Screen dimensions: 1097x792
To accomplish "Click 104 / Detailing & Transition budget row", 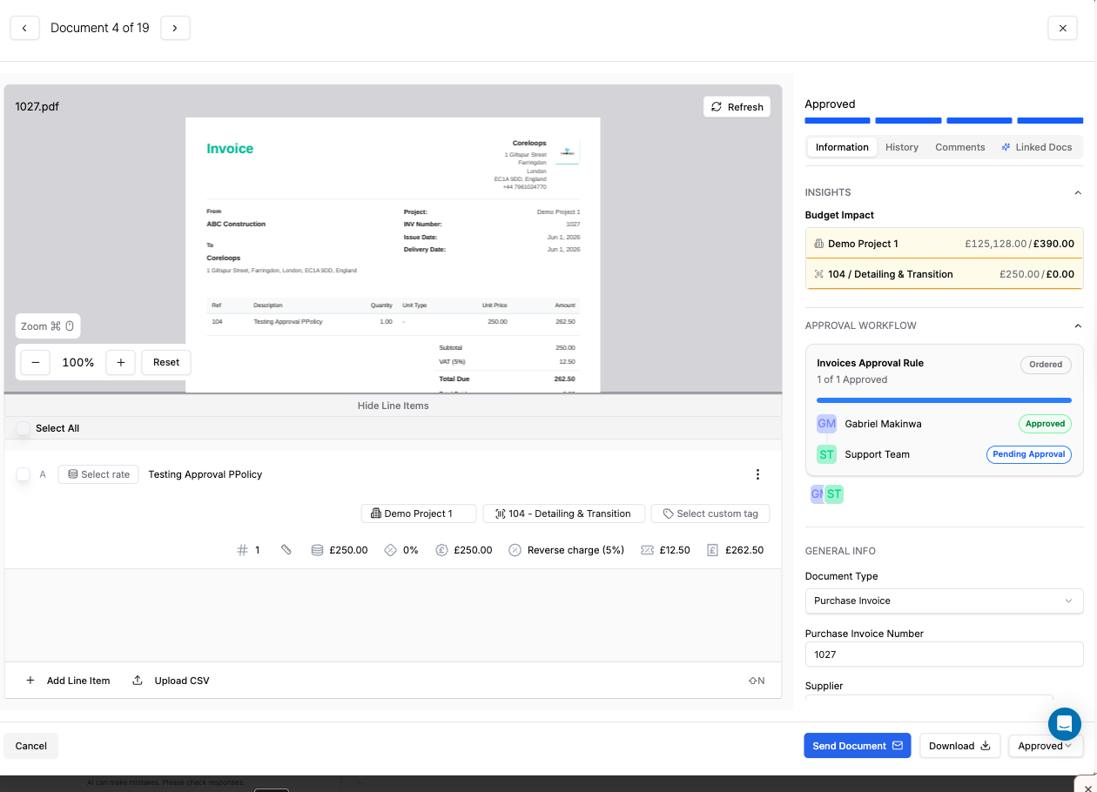I will pos(945,274).
